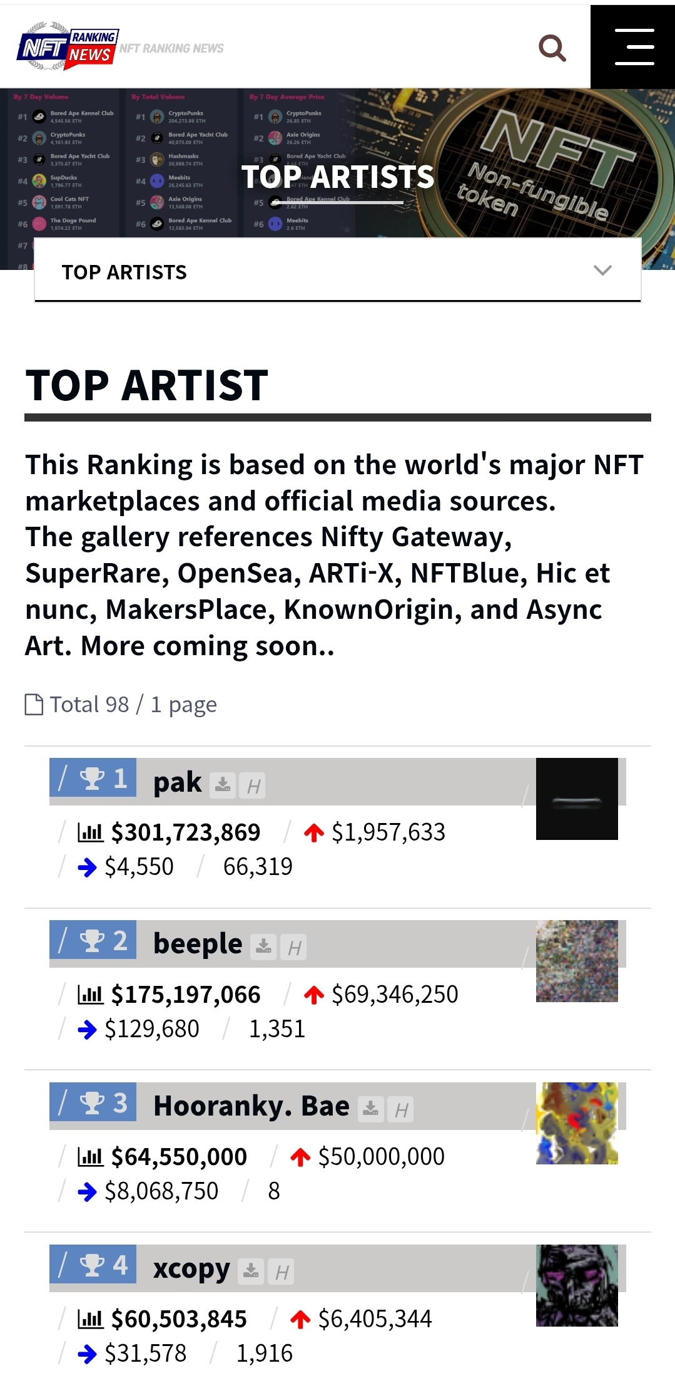
Task: Click the download icon next to xcopy
Action: pyautogui.click(x=251, y=1271)
